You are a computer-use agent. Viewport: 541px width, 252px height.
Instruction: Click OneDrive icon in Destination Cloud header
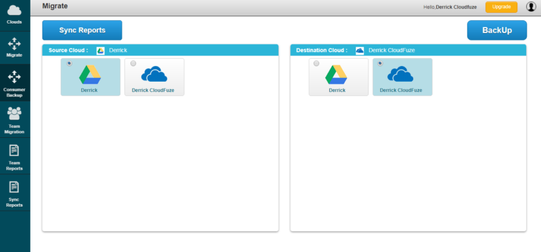(360, 50)
